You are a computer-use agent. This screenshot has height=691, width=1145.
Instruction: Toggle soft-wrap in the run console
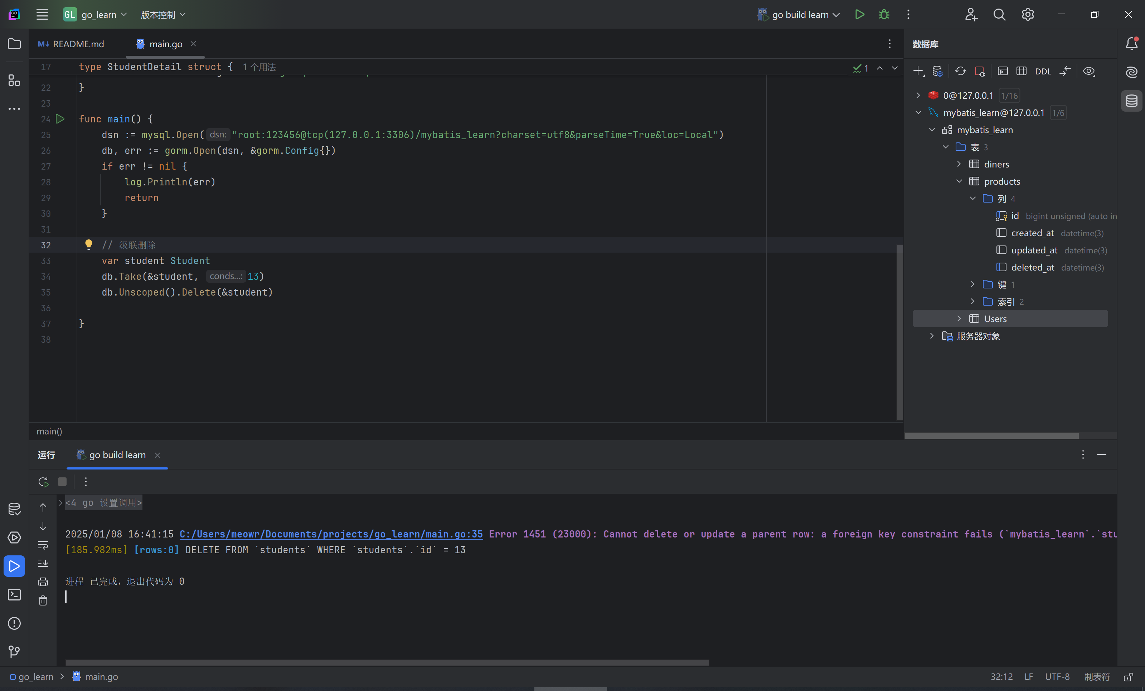point(43,545)
